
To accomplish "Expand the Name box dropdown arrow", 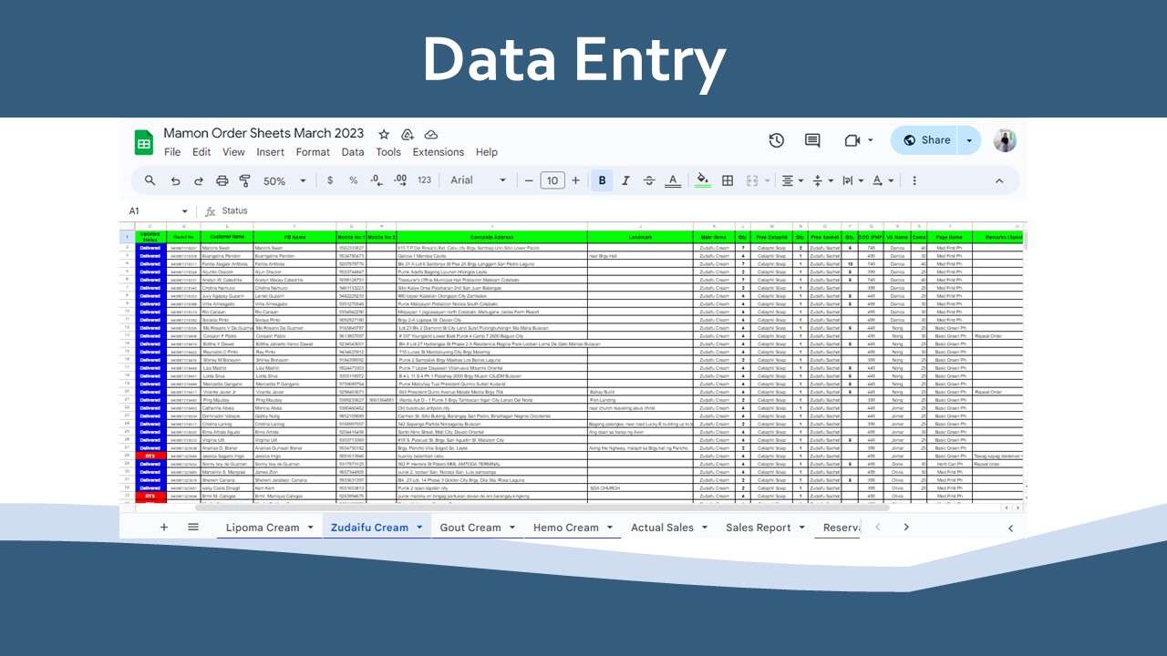I will coord(184,211).
